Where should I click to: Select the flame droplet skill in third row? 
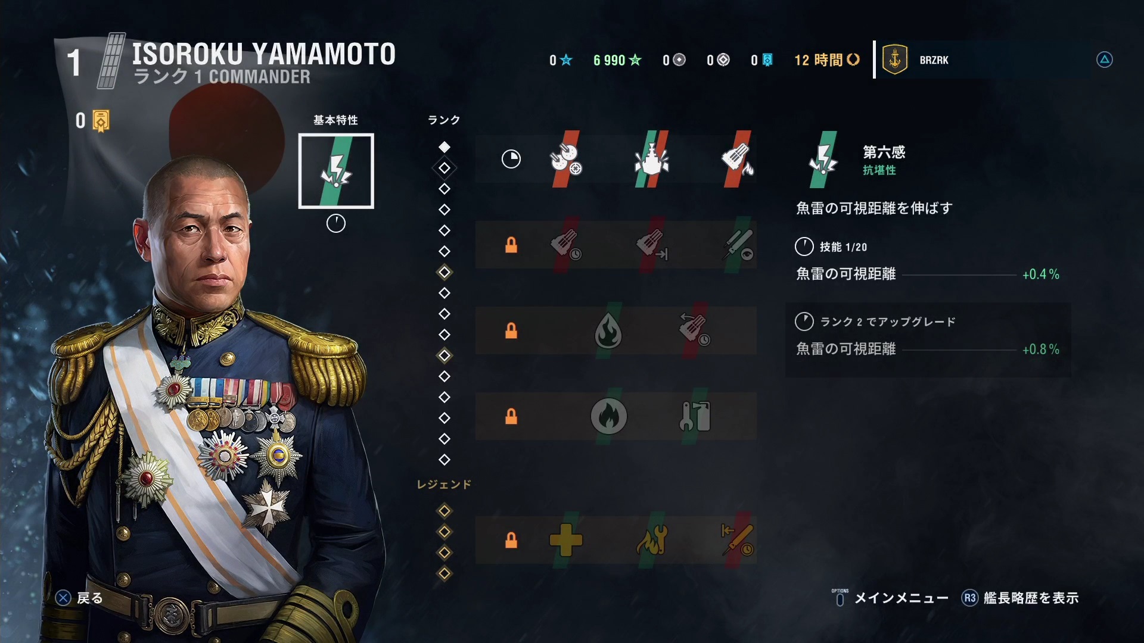click(608, 330)
